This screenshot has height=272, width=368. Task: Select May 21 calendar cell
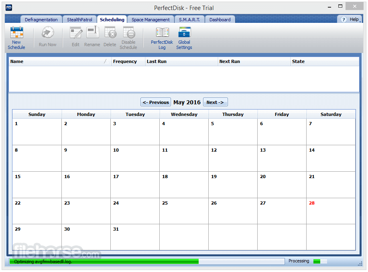coord(331,185)
